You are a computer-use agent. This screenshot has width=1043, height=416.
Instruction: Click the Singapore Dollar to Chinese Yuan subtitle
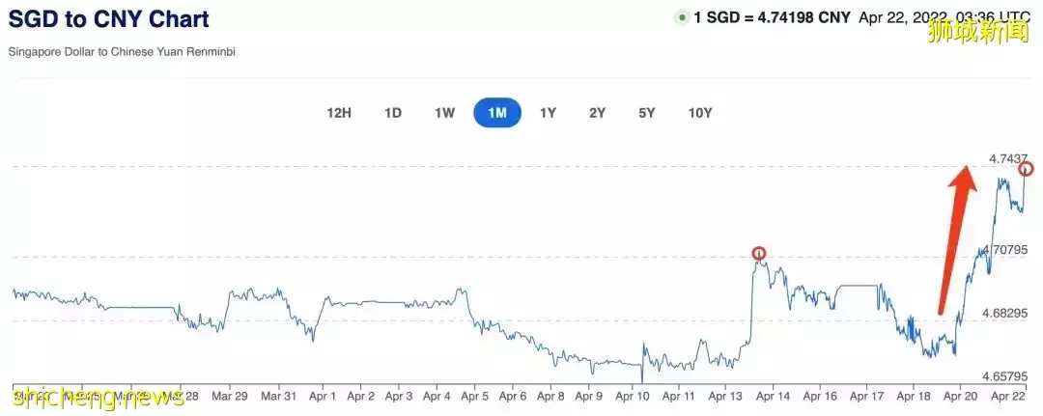coord(122,51)
